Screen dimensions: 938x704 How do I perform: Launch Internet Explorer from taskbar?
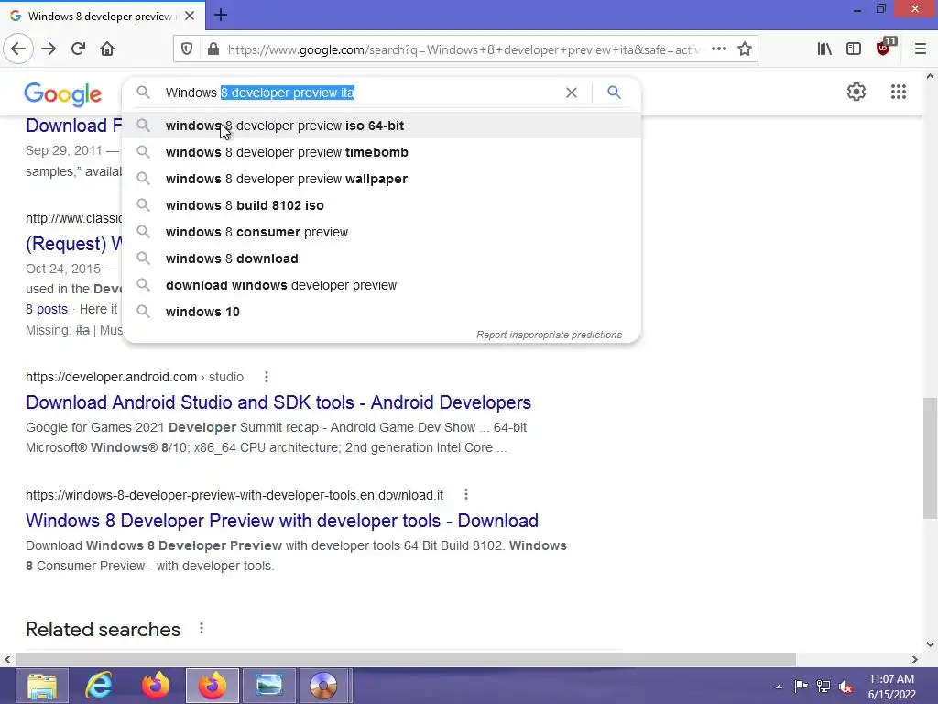(99, 686)
